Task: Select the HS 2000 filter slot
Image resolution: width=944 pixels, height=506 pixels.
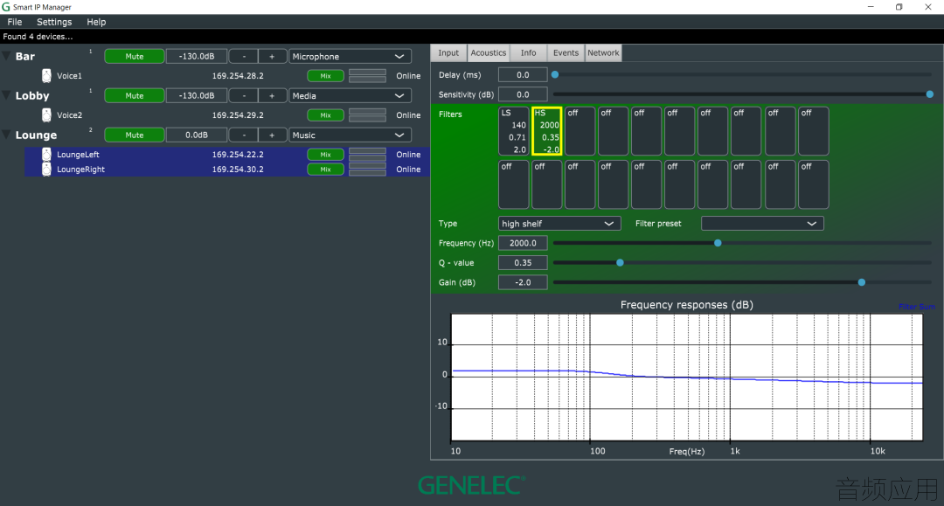Action: (x=546, y=131)
